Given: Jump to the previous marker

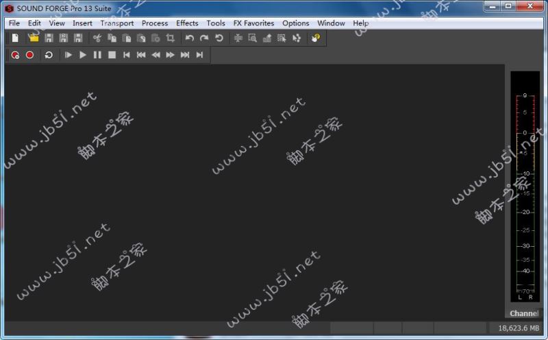Looking at the screenshot, I should click(141, 55).
